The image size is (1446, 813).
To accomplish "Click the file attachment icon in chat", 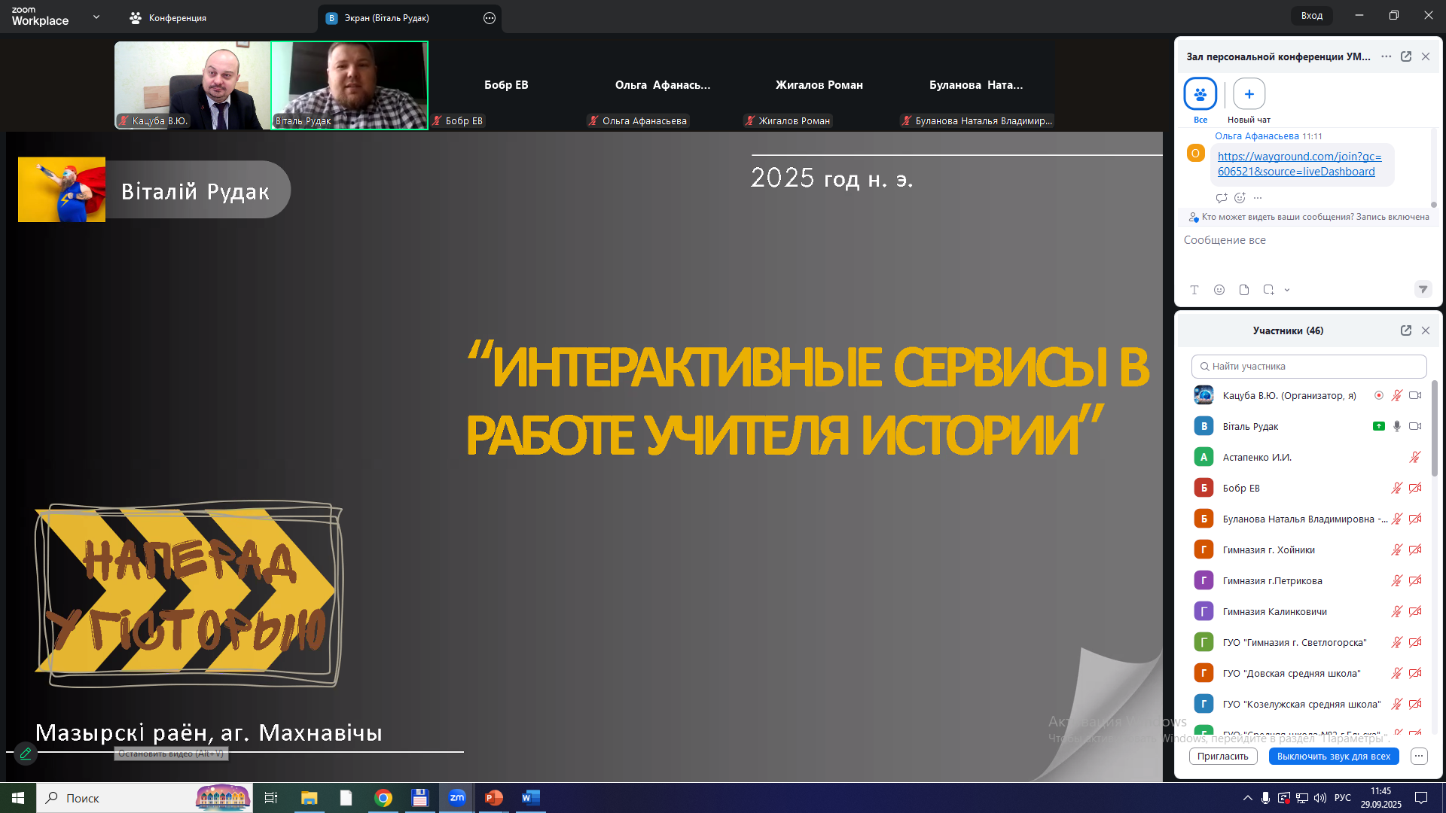I will tap(1244, 290).
